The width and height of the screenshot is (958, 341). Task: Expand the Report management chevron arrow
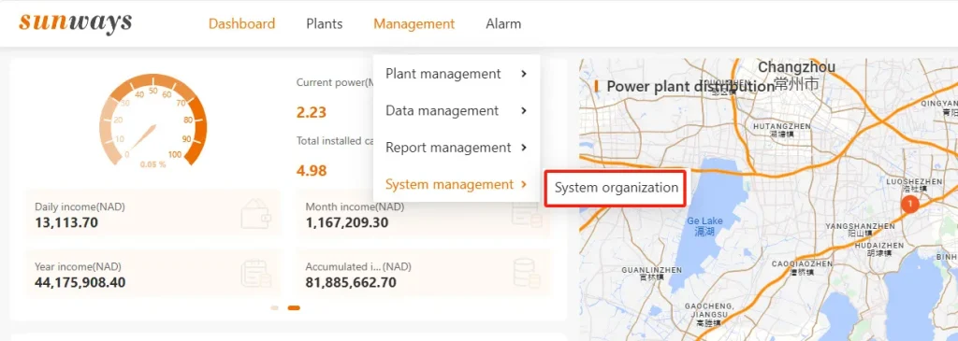click(524, 148)
